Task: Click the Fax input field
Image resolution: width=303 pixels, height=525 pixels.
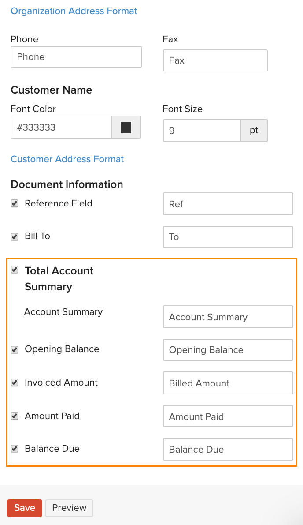Action: point(215,60)
